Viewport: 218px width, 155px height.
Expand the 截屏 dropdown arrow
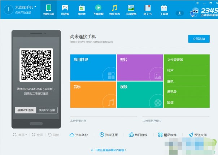click(x=26, y=135)
